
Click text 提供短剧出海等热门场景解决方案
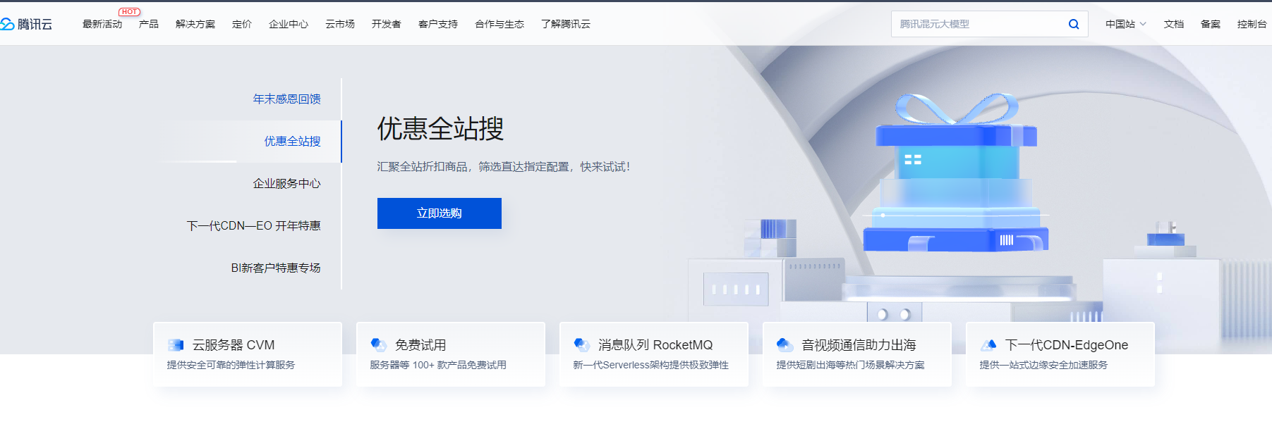pyautogui.click(x=850, y=365)
